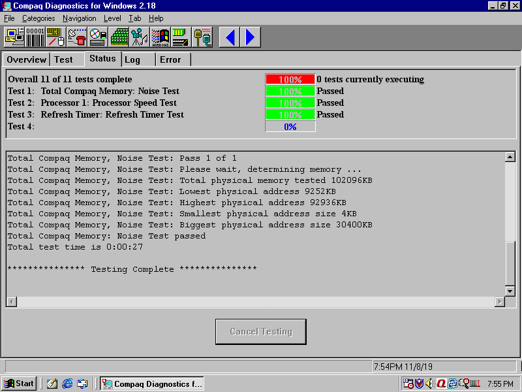522x392 pixels.
Task: Click 'Overall 11 of 11 tests complete' text
Action: 70,79
